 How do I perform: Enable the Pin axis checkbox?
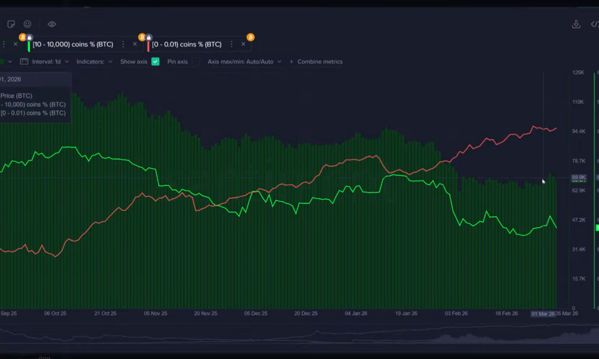tap(196, 60)
